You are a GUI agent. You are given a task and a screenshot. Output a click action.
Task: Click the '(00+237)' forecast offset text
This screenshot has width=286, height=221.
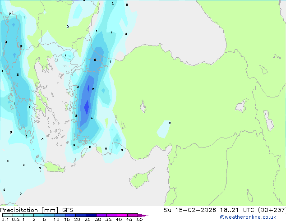[x=272, y=210]
